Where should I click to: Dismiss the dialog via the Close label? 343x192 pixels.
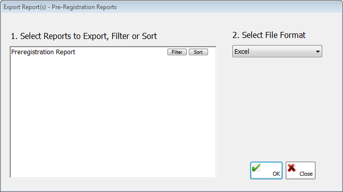(x=306, y=174)
